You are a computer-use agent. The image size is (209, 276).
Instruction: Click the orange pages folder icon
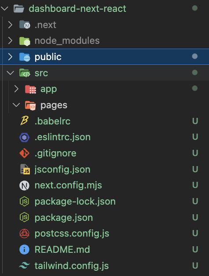click(30, 106)
